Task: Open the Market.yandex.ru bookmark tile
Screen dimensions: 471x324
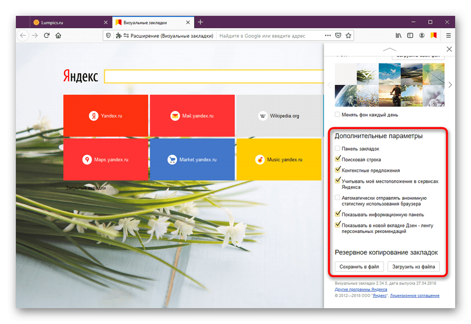Action: [192, 160]
